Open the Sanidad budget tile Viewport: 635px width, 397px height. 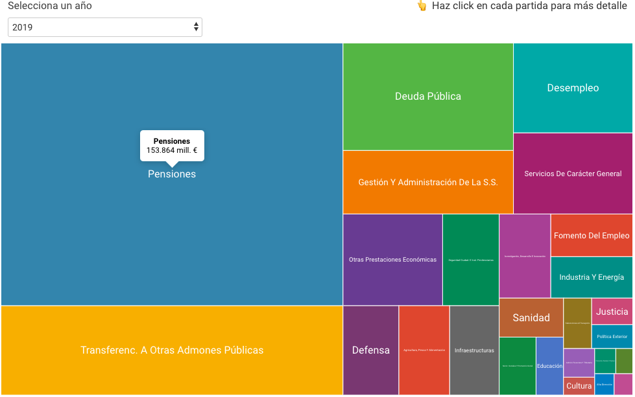[x=531, y=317]
